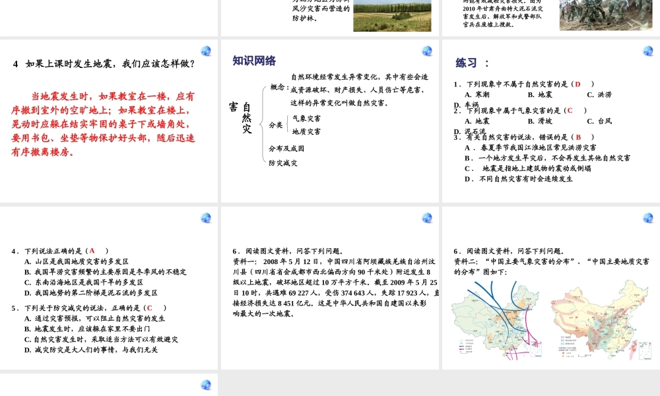660x396 pixels.
Task: Select the China geological disasters map on the right
Action: [601, 320]
